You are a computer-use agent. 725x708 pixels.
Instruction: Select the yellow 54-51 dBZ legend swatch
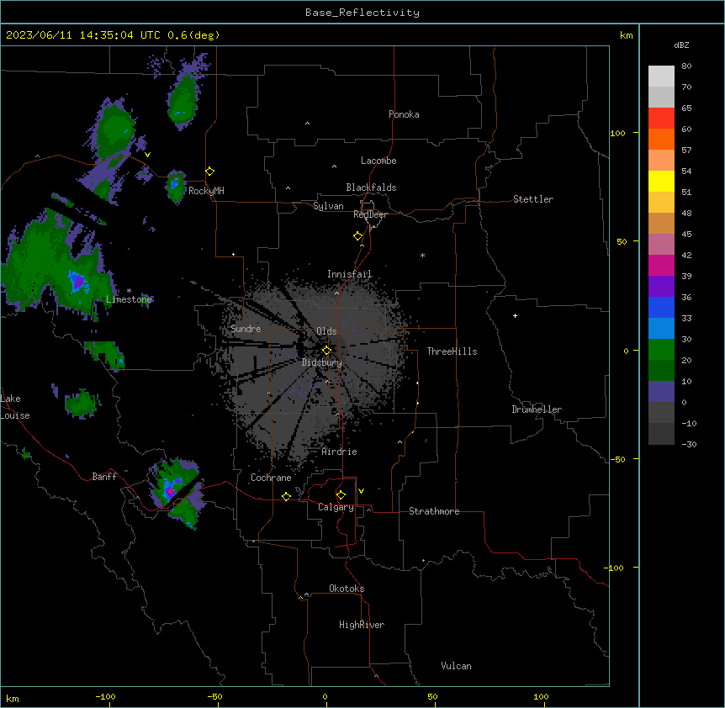[x=661, y=181]
